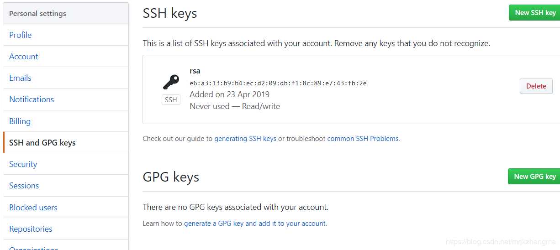Open the generating SSH keys guide link
Screen dimensions: 560x250
point(245,138)
